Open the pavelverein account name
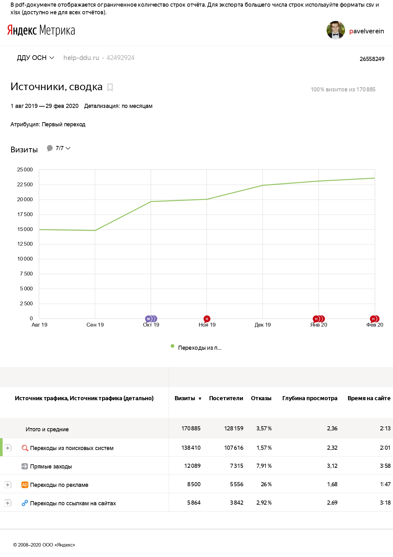 coord(366,31)
